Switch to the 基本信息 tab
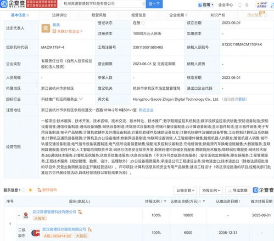 coord(20,15)
